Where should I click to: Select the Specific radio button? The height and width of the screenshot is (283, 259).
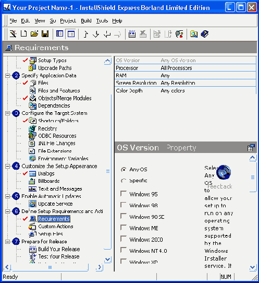(x=124, y=181)
